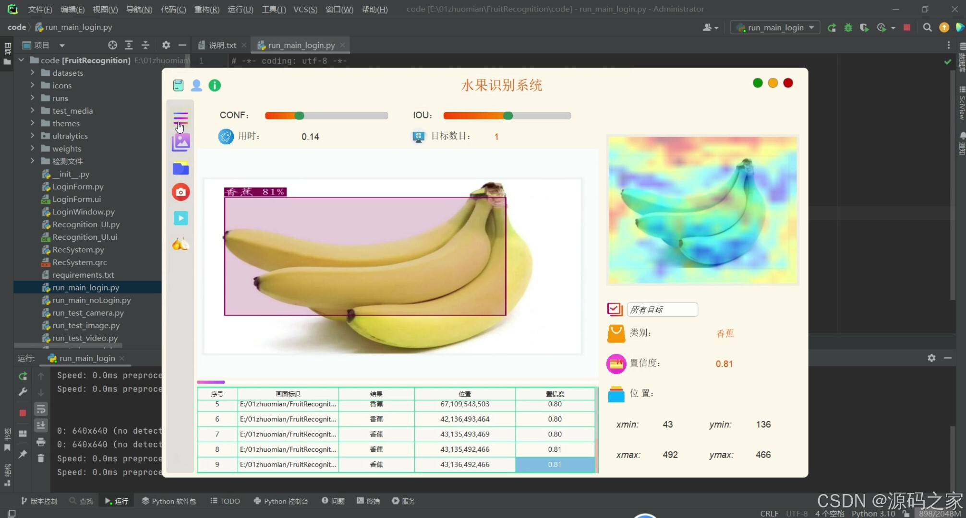
Task: Click the green info icon
Action: click(x=215, y=85)
